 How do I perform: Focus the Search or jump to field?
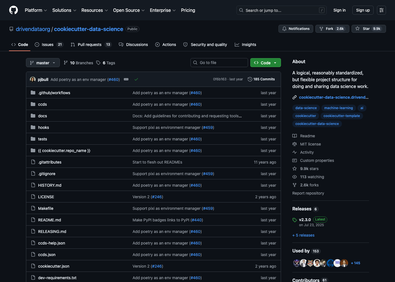(282, 10)
